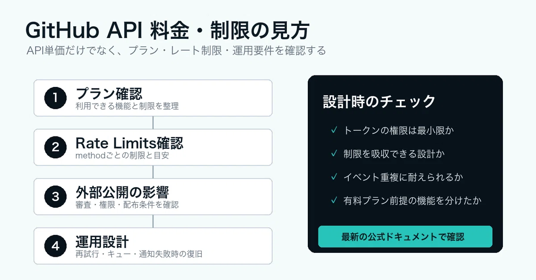Click the number 1 circle icon
This screenshot has width=536, height=280.
pyautogui.click(x=55, y=98)
